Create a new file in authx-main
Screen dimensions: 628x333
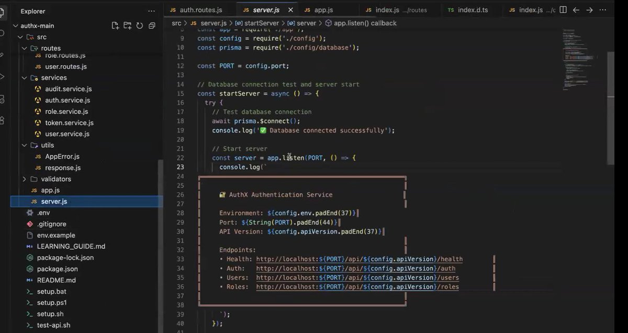tap(115, 26)
